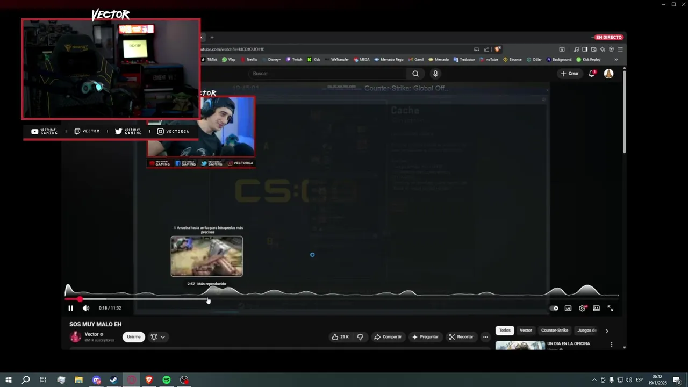Click the browser address bar URL

[x=232, y=49]
